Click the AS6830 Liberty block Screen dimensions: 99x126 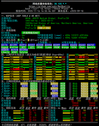tap(6, 51)
